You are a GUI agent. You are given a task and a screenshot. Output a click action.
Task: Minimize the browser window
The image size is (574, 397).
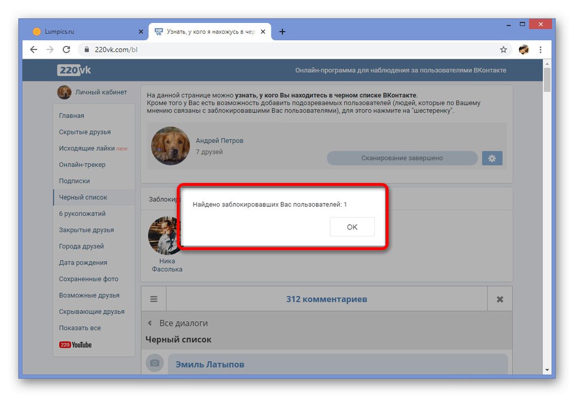point(508,25)
